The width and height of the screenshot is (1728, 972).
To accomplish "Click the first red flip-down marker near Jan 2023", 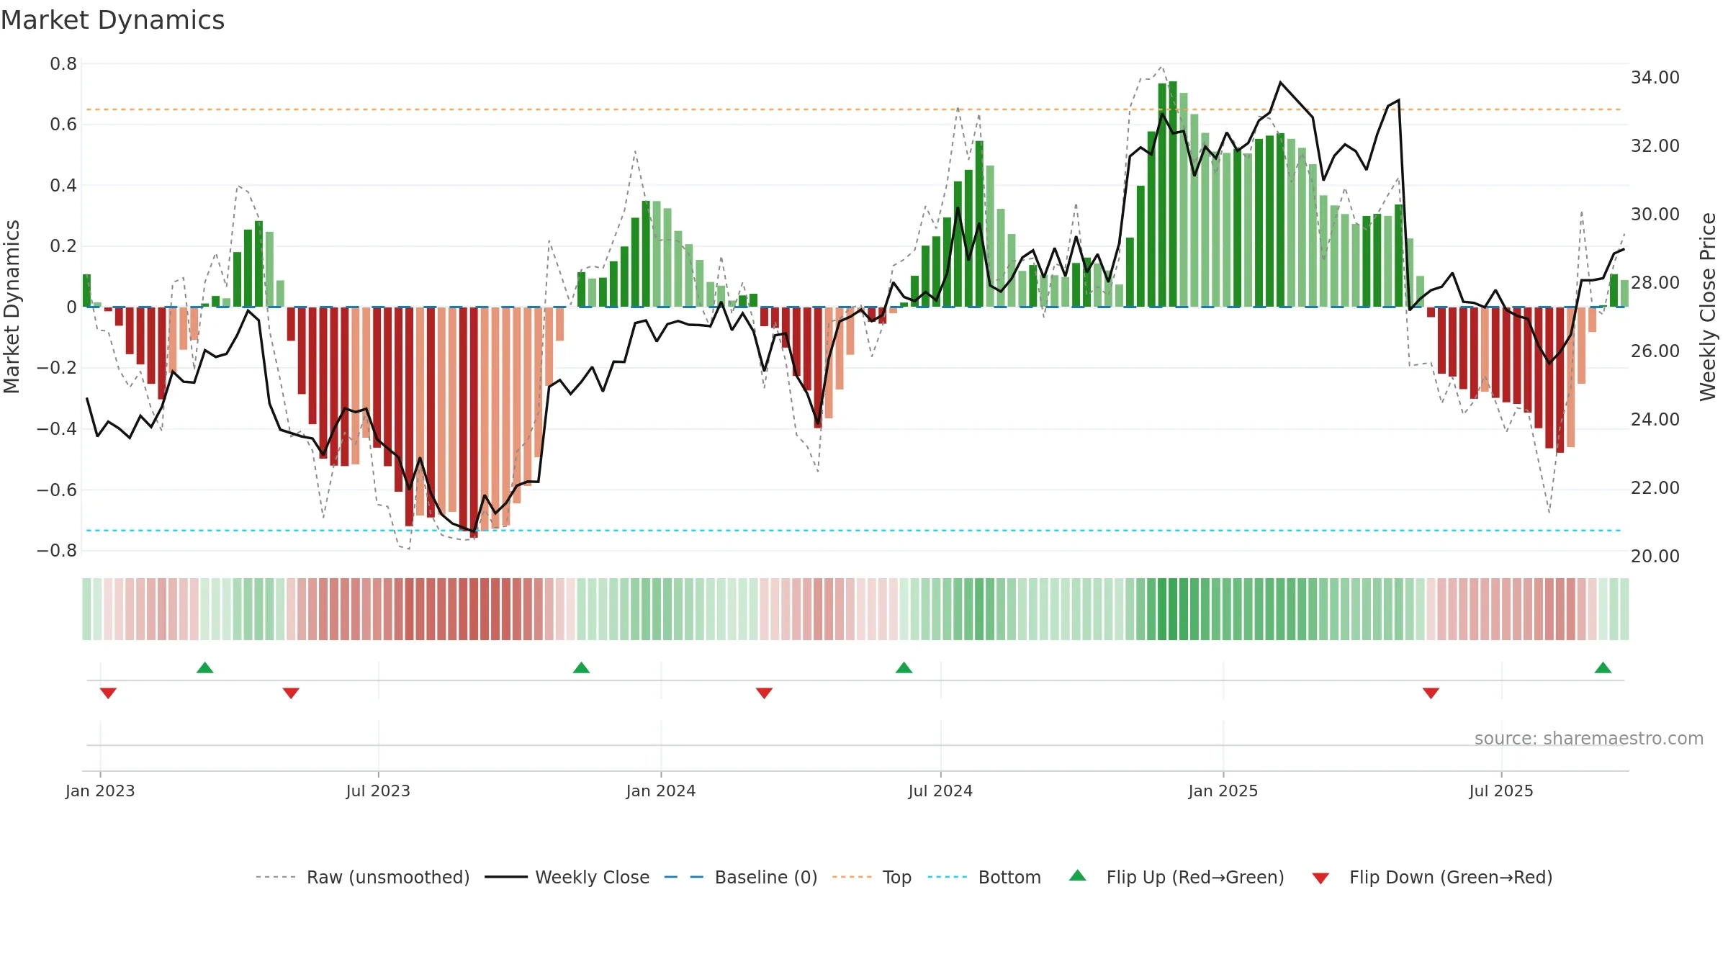I will pyautogui.click(x=108, y=693).
